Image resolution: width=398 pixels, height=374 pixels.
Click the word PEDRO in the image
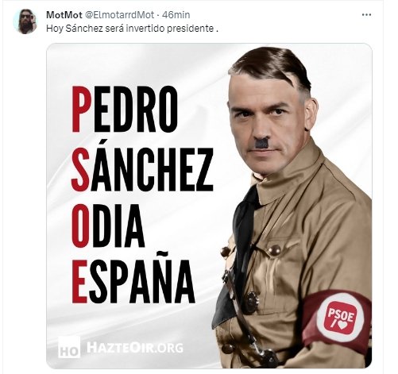tap(125, 109)
